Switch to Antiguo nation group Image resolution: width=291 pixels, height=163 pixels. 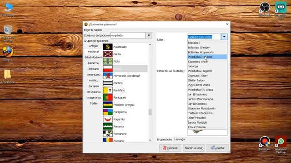pyautogui.click(x=94, y=46)
